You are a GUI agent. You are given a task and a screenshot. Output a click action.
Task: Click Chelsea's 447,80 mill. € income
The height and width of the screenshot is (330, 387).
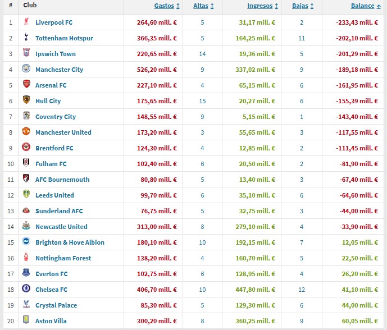(x=255, y=289)
